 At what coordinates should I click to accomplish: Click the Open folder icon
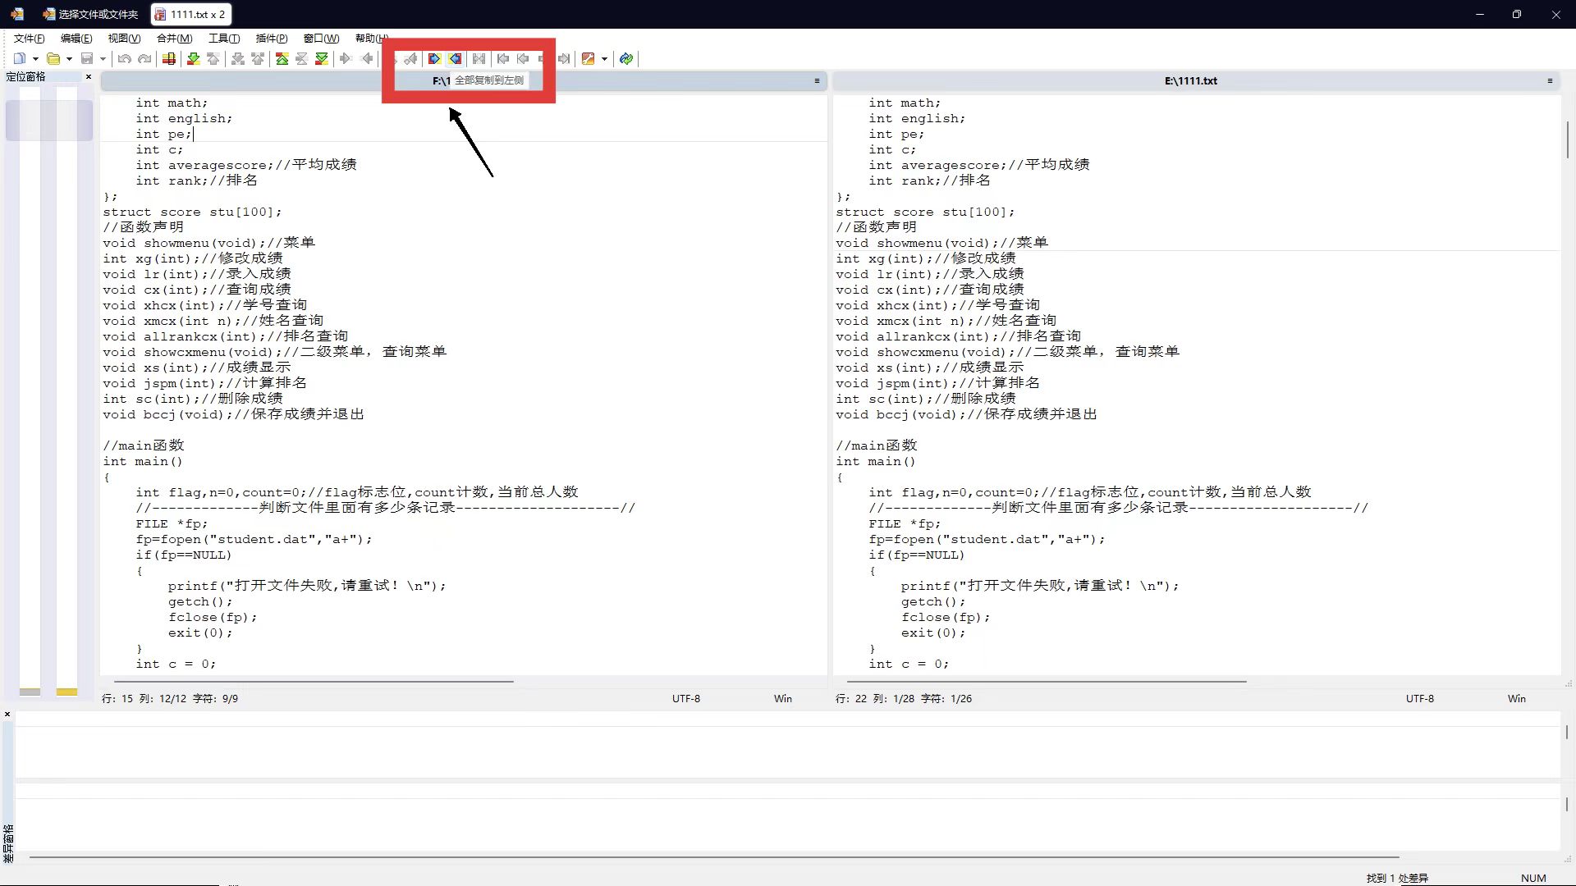point(53,58)
